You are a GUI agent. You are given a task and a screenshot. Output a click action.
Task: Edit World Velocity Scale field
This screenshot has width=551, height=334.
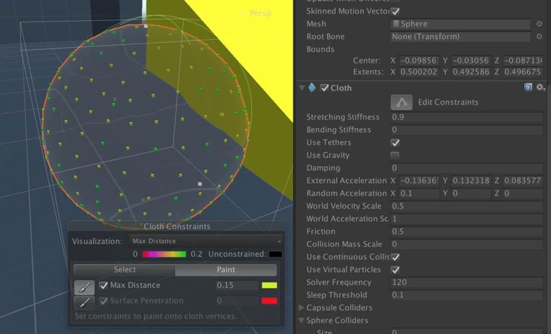tap(467, 206)
